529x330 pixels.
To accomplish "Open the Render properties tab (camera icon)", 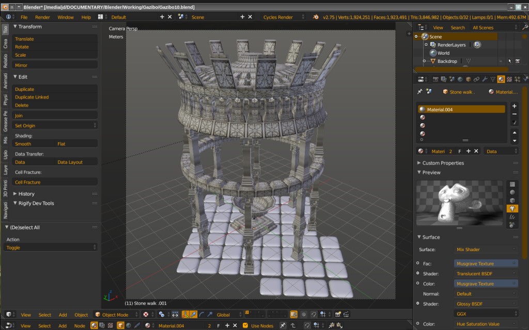I will point(435,79).
